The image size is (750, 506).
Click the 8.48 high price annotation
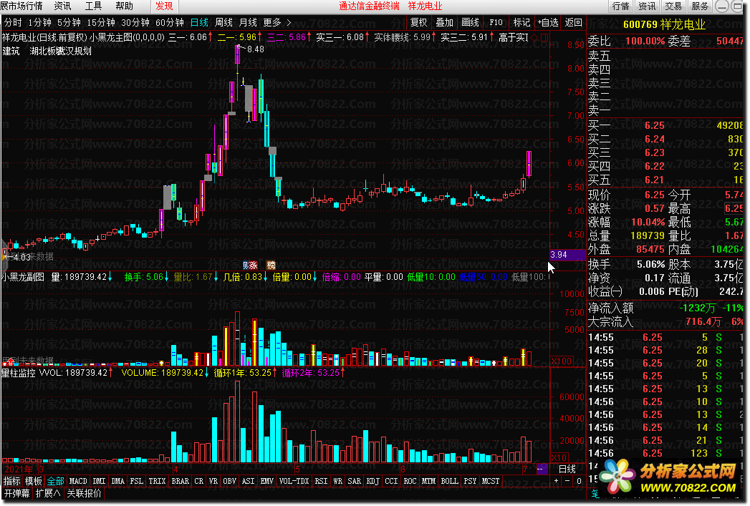coord(256,49)
